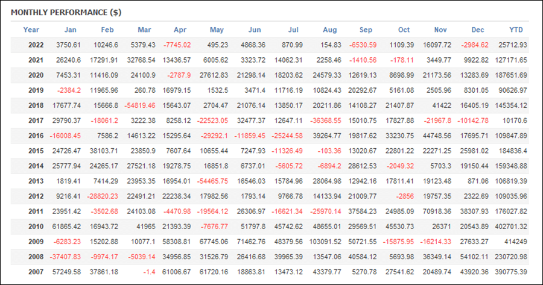Select the March 2018 loss -54819.46
The height and width of the screenshot is (285, 543).
[x=140, y=105]
